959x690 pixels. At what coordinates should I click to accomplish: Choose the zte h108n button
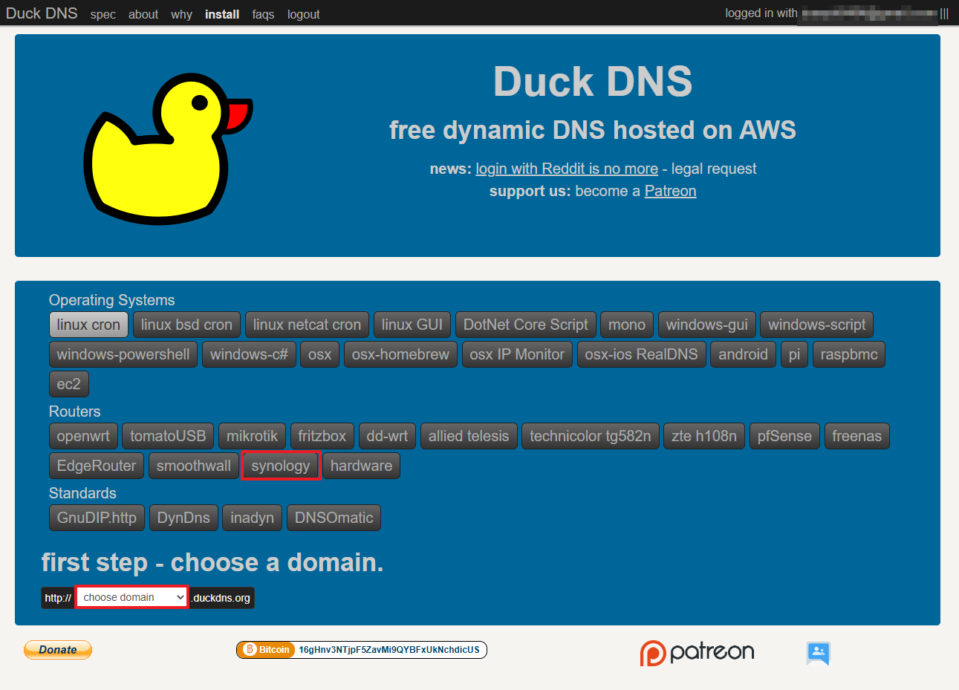coord(704,436)
